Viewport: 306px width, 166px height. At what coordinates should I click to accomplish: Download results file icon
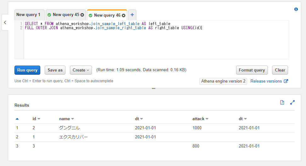(x=282, y=102)
